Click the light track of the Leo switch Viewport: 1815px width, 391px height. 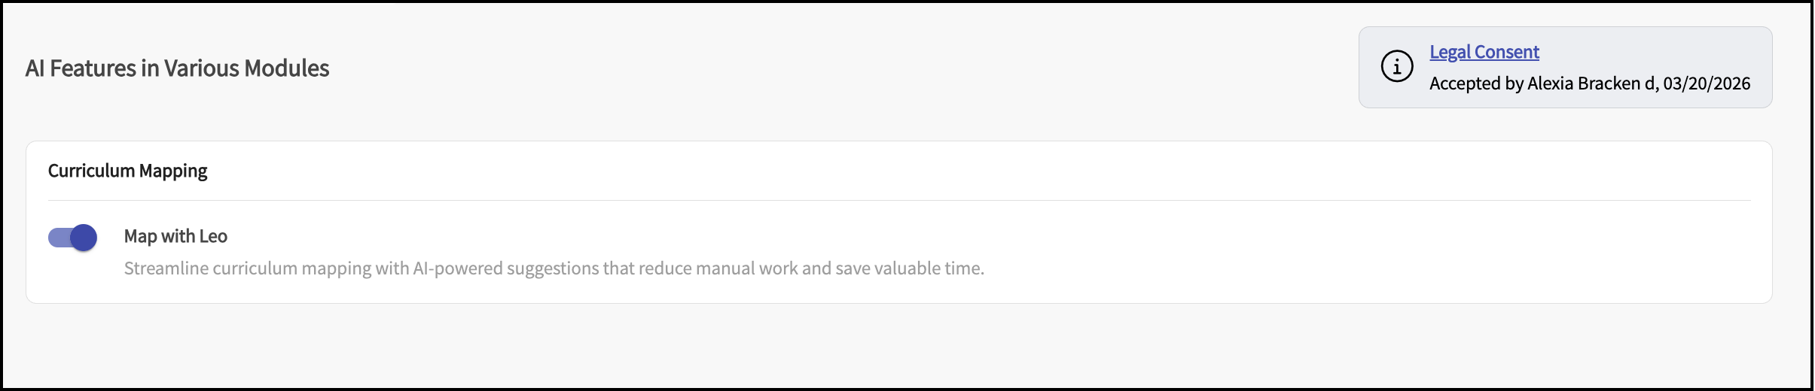[x=57, y=238]
